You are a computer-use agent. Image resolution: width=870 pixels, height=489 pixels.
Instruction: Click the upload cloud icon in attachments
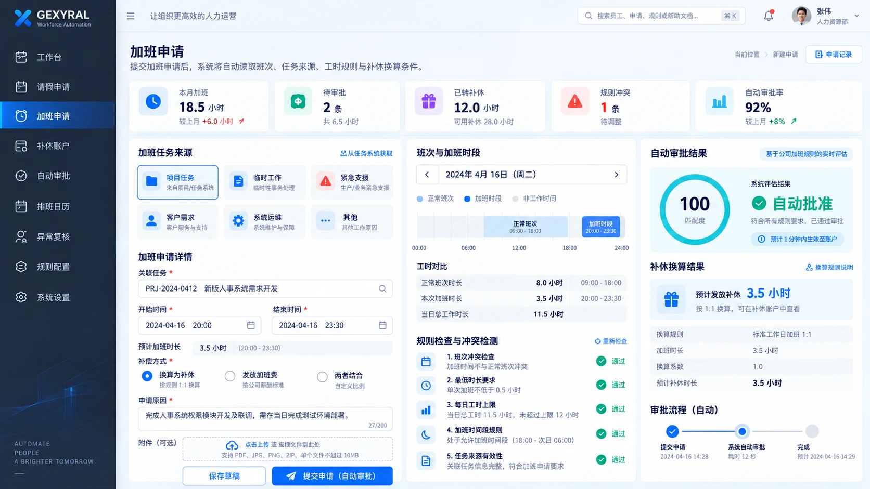[232, 445]
